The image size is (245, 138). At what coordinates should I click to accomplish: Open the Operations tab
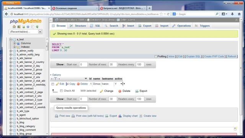[181, 26]
